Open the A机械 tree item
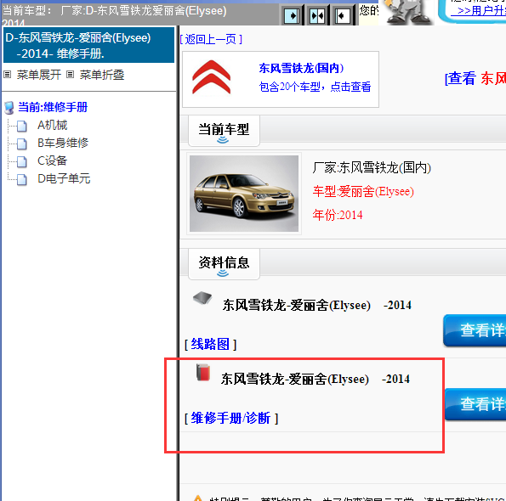 52,125
